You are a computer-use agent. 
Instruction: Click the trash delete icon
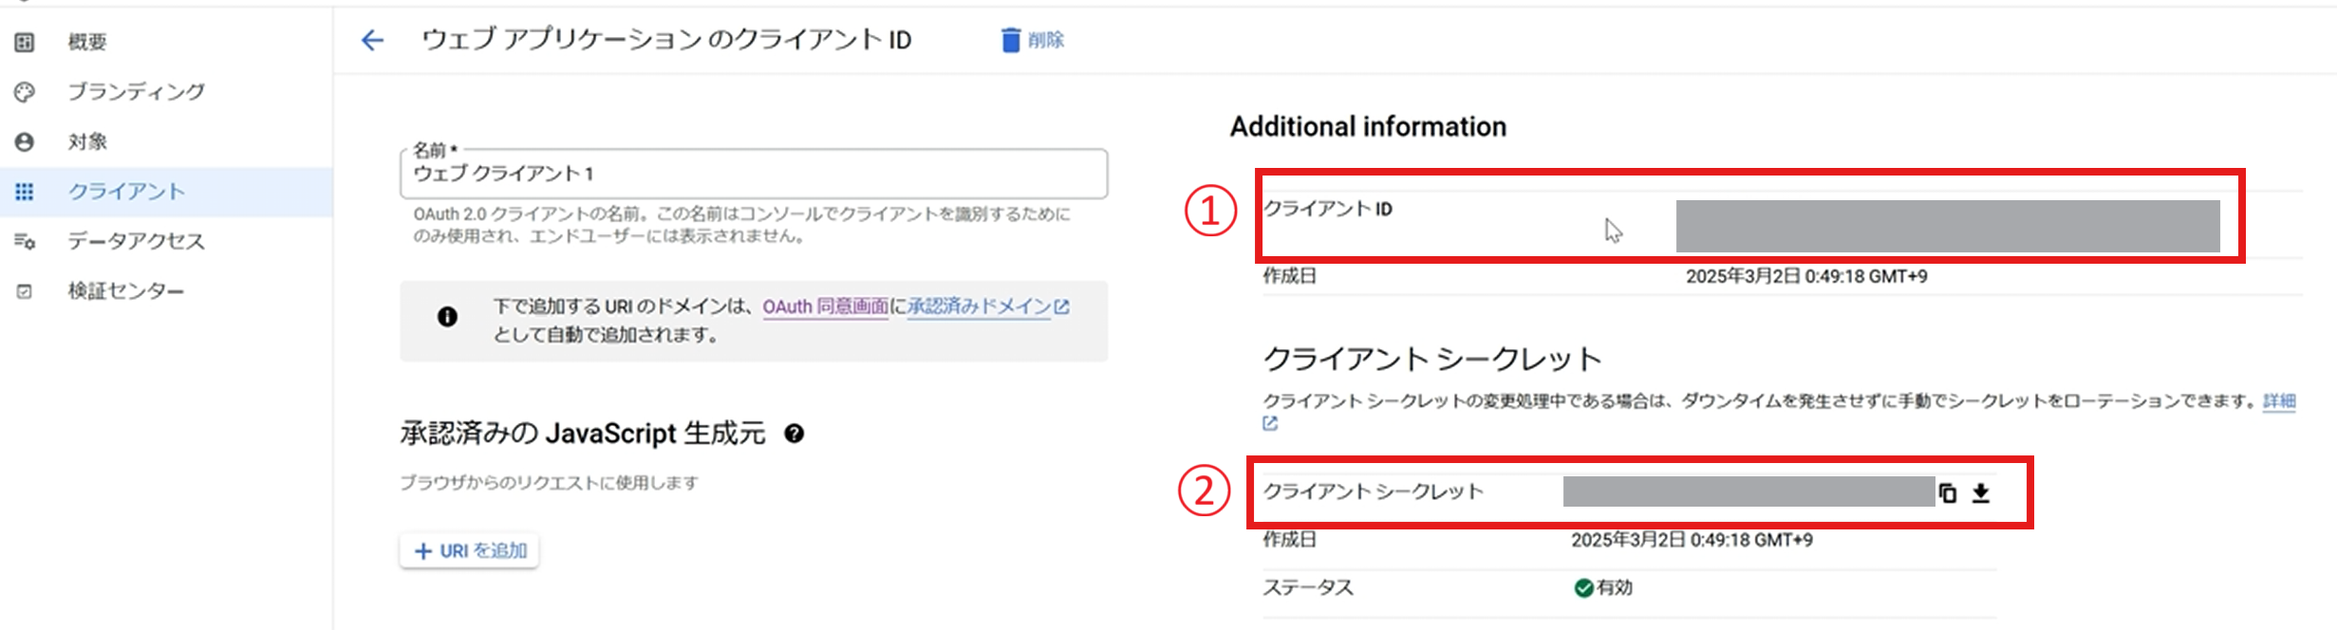(1010, 40)
